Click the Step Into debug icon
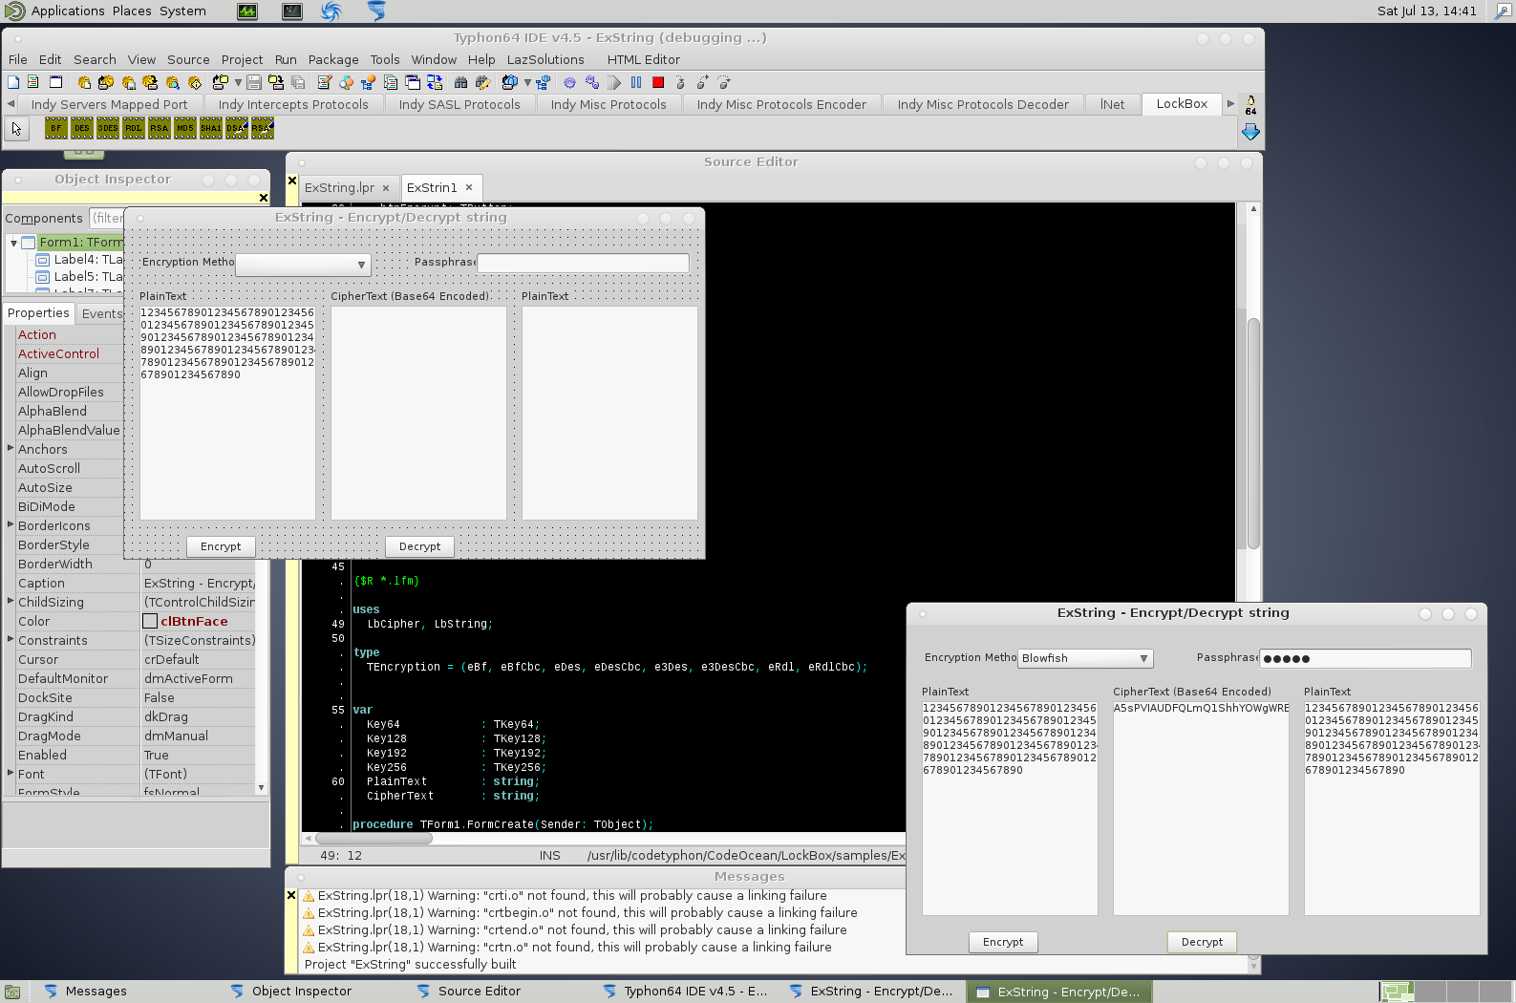Screen dimensions: 1516x1003 click(x=680, y=83)
